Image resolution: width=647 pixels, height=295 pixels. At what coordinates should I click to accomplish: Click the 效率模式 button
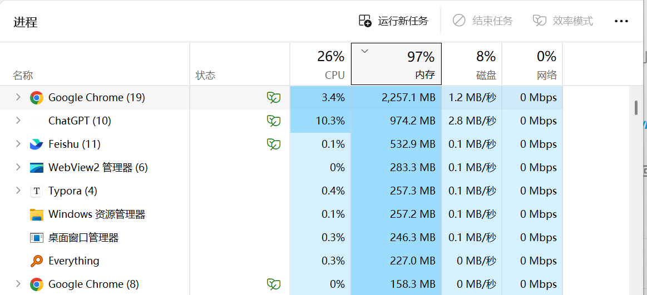(x=563, y=21)
